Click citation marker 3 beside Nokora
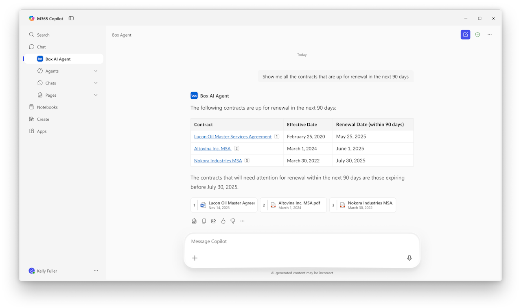This screenshot has width=521, height=308. pyautogui.click(x=247, y=161)
